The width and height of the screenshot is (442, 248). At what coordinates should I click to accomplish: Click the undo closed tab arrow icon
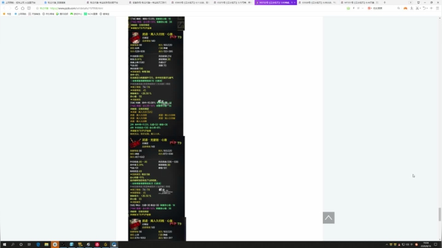(424, 8)
